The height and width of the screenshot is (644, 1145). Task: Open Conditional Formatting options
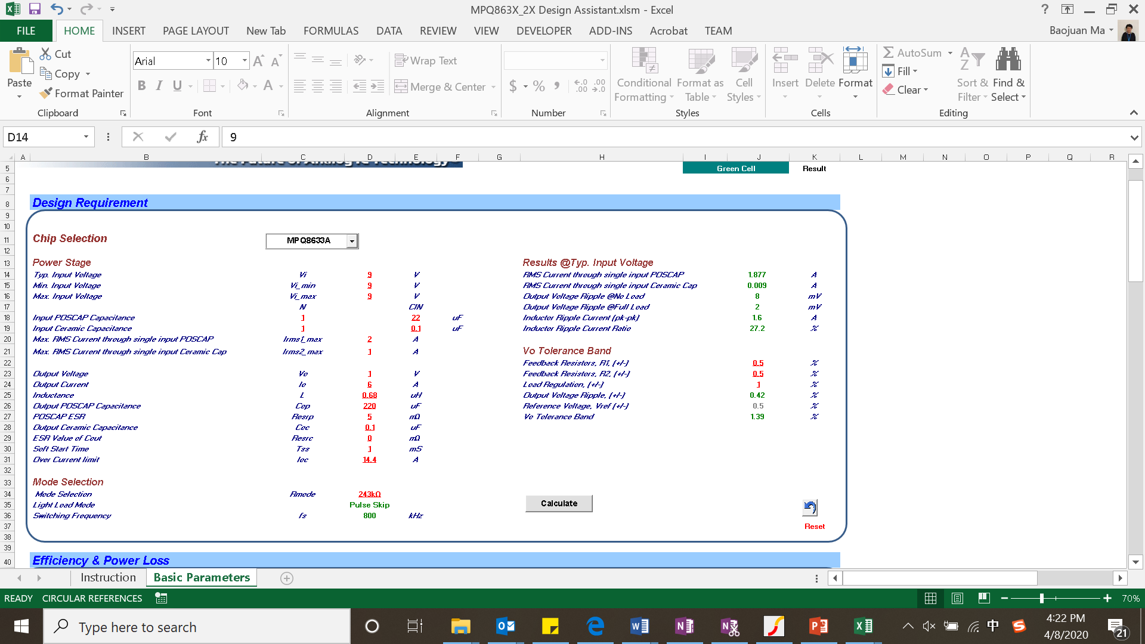643,75
